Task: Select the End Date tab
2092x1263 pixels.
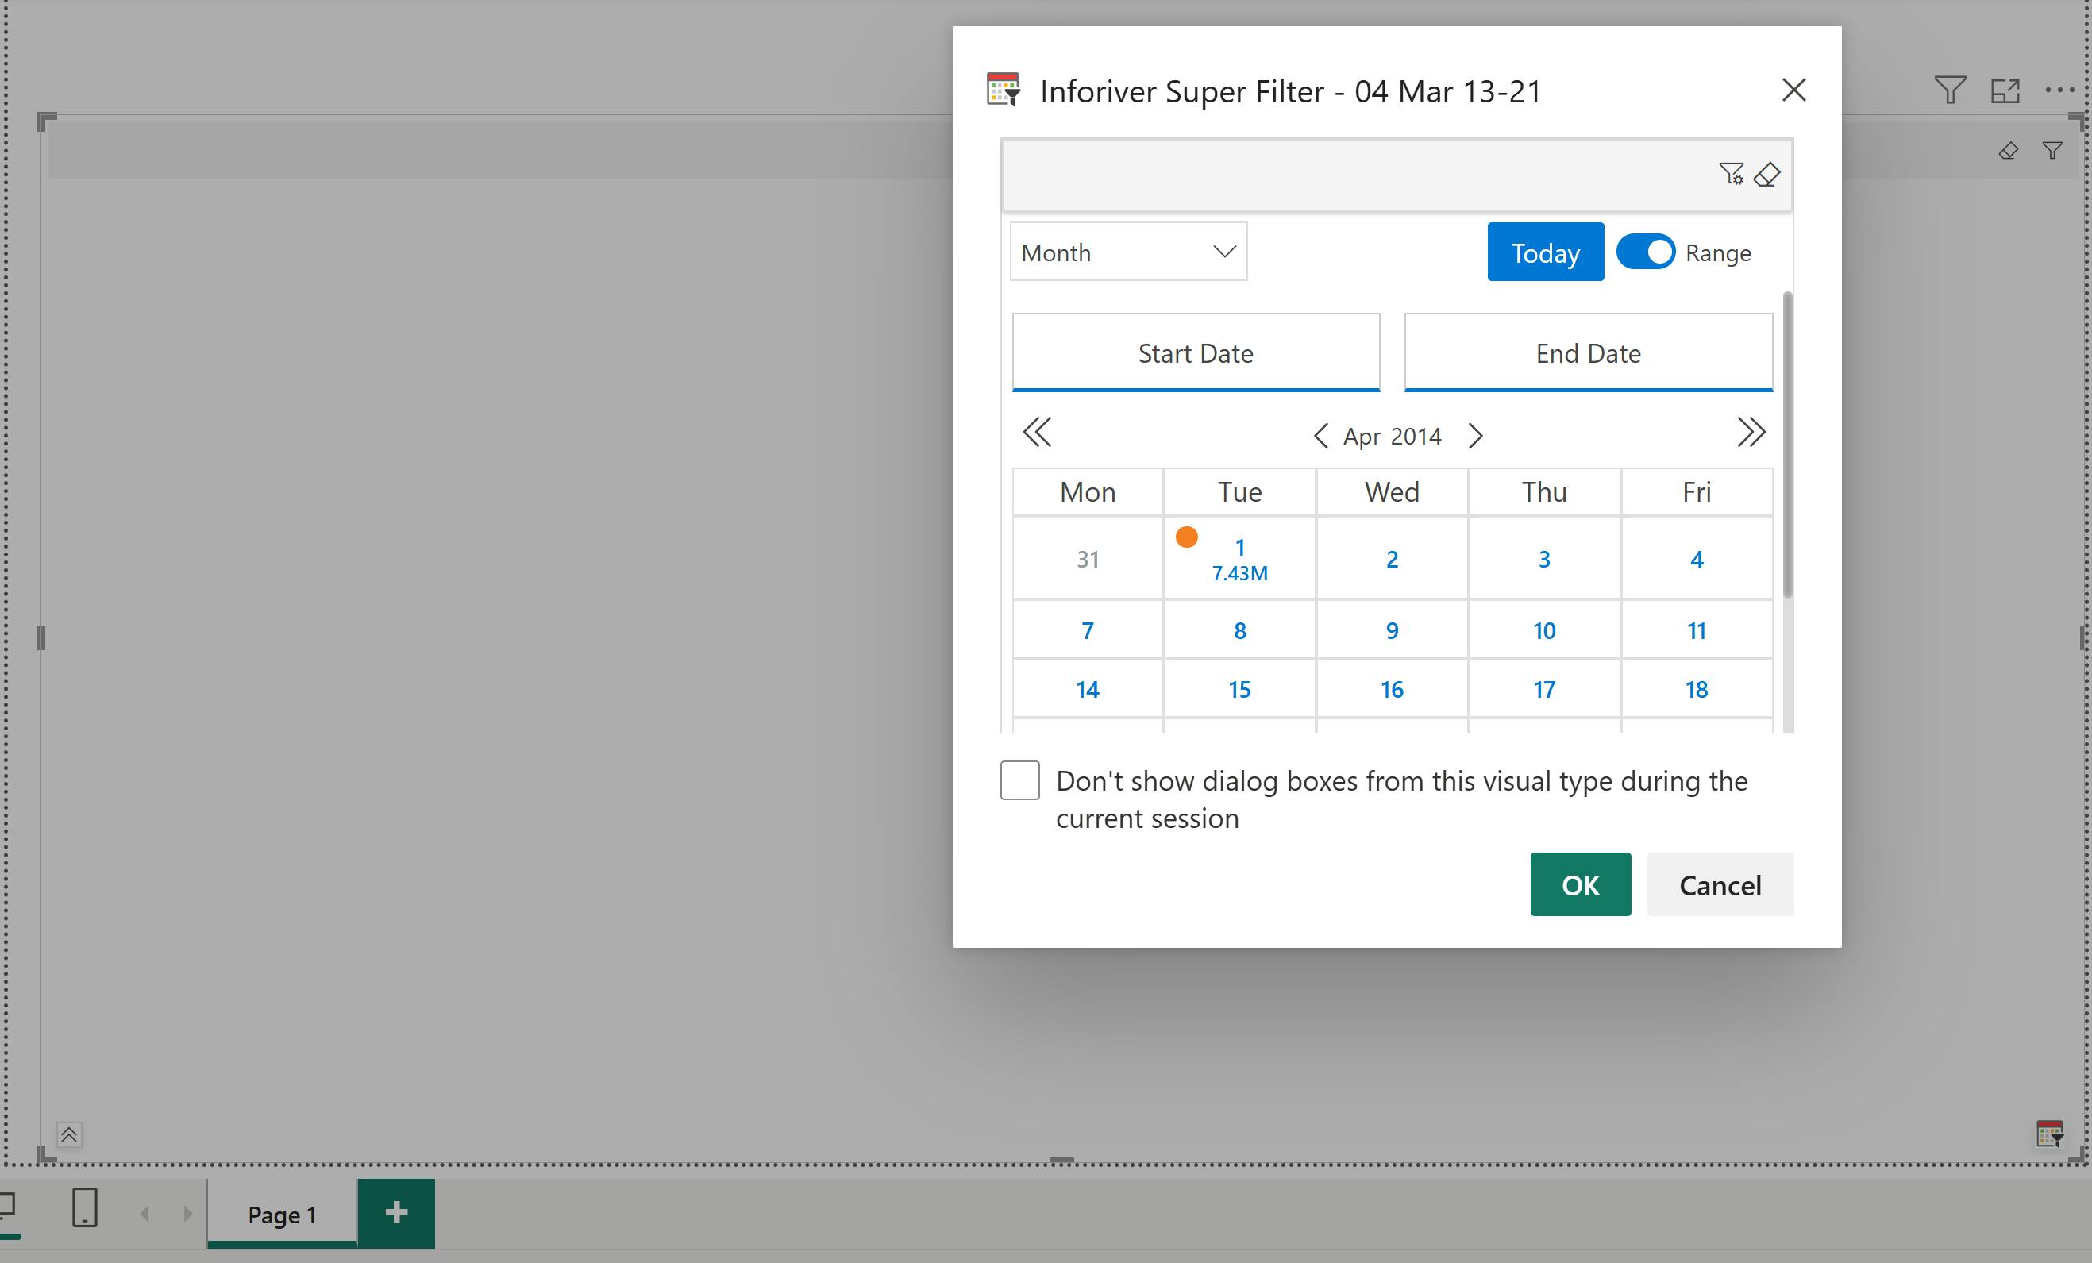Action: point(1588,353)
